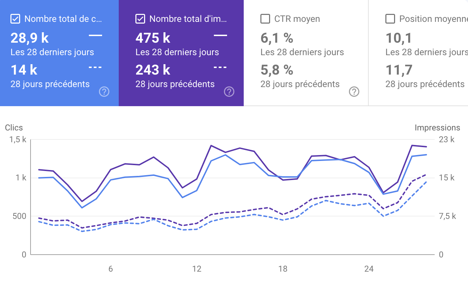Click the solid line legend on impressions card
This screenshot has width=468, height=281.
point(220,35)
